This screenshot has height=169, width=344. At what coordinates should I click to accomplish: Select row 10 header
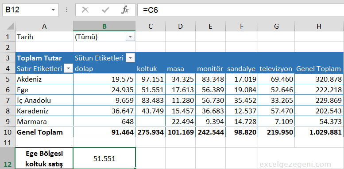tap(8, 132)
